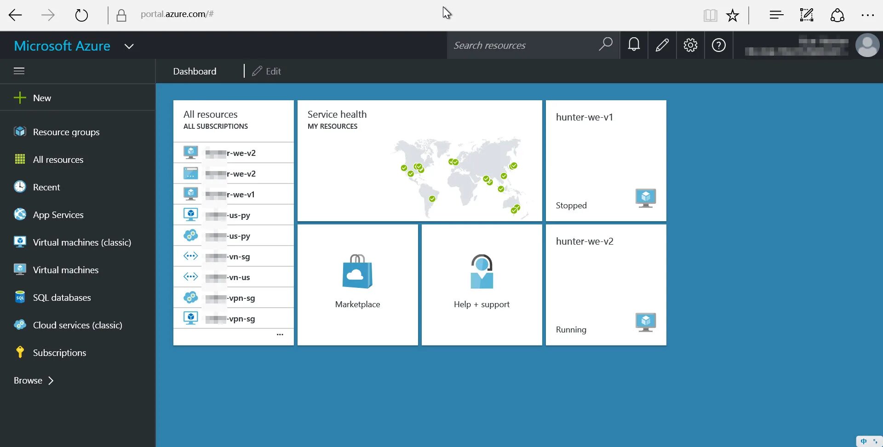The width and height of the screenshot is (883, 447).
Task: Click the Service health world map
Action: point(462,177)
